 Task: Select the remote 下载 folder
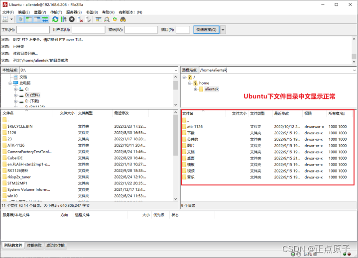coord(191,133)
